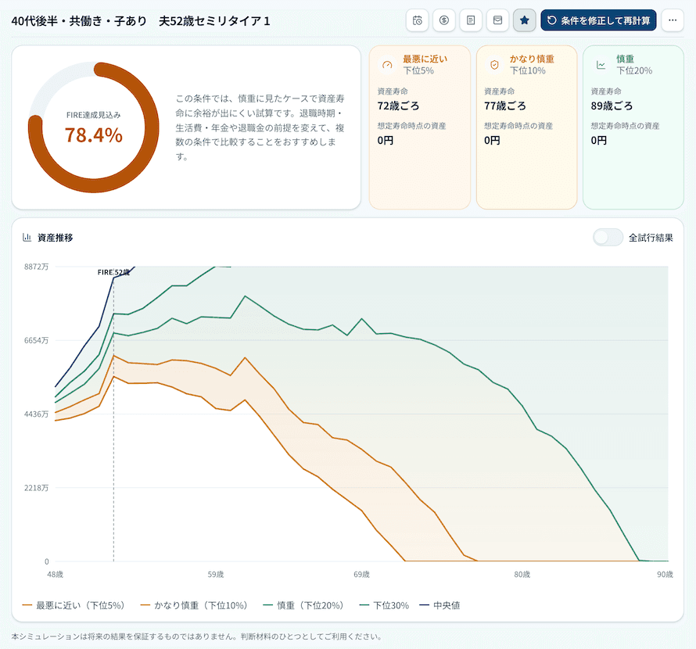Click the 78.4% FIRE success donut gauge

94,127
